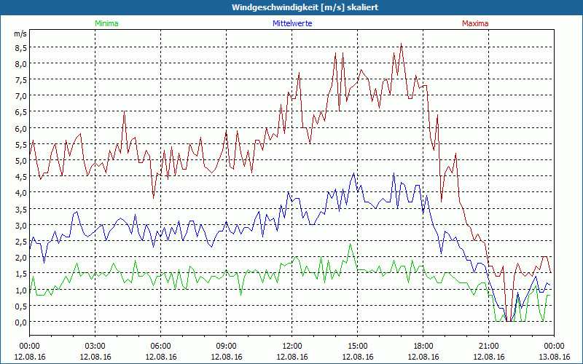Click the 8,5 y-axis value

coord(21,47)
